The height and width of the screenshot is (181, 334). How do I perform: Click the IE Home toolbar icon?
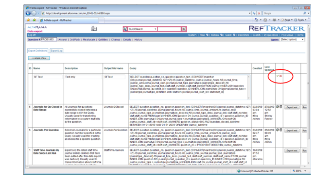pos(256,20)
